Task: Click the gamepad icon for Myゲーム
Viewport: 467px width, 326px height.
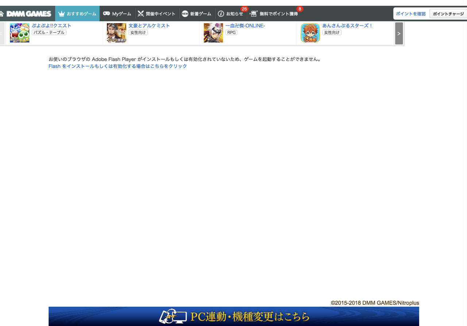Action: click(107, 14)
